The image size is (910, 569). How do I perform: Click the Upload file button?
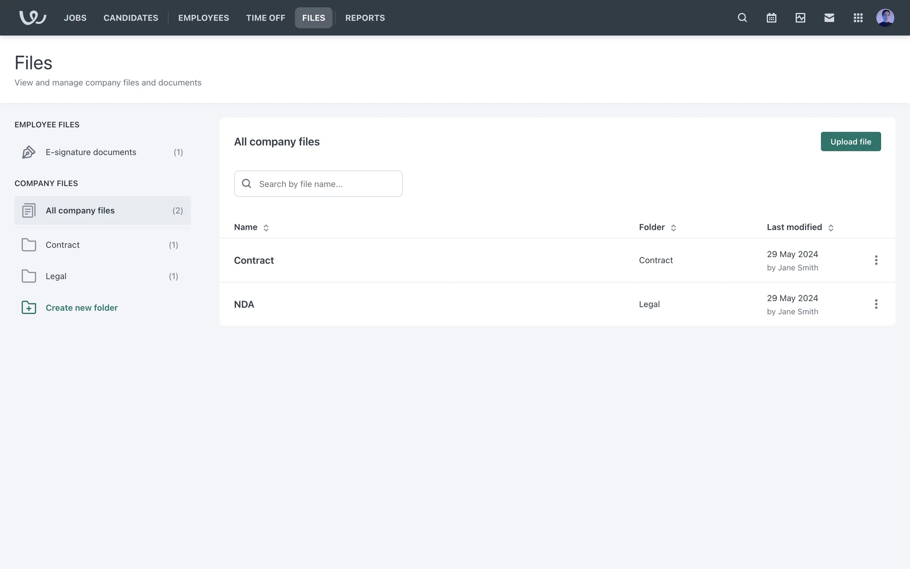tap(850, 141)
